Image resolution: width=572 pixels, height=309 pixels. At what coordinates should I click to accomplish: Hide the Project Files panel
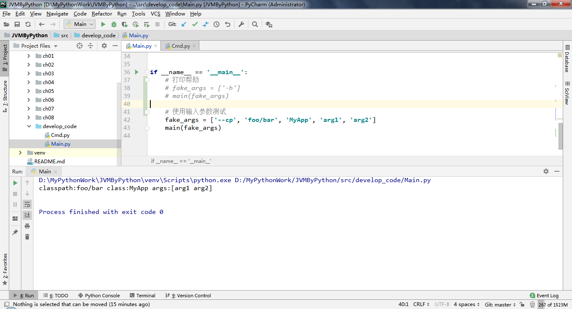[x=114, y=46]
